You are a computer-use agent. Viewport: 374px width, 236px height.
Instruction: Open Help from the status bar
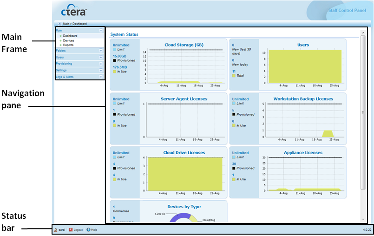coord(94,230)
